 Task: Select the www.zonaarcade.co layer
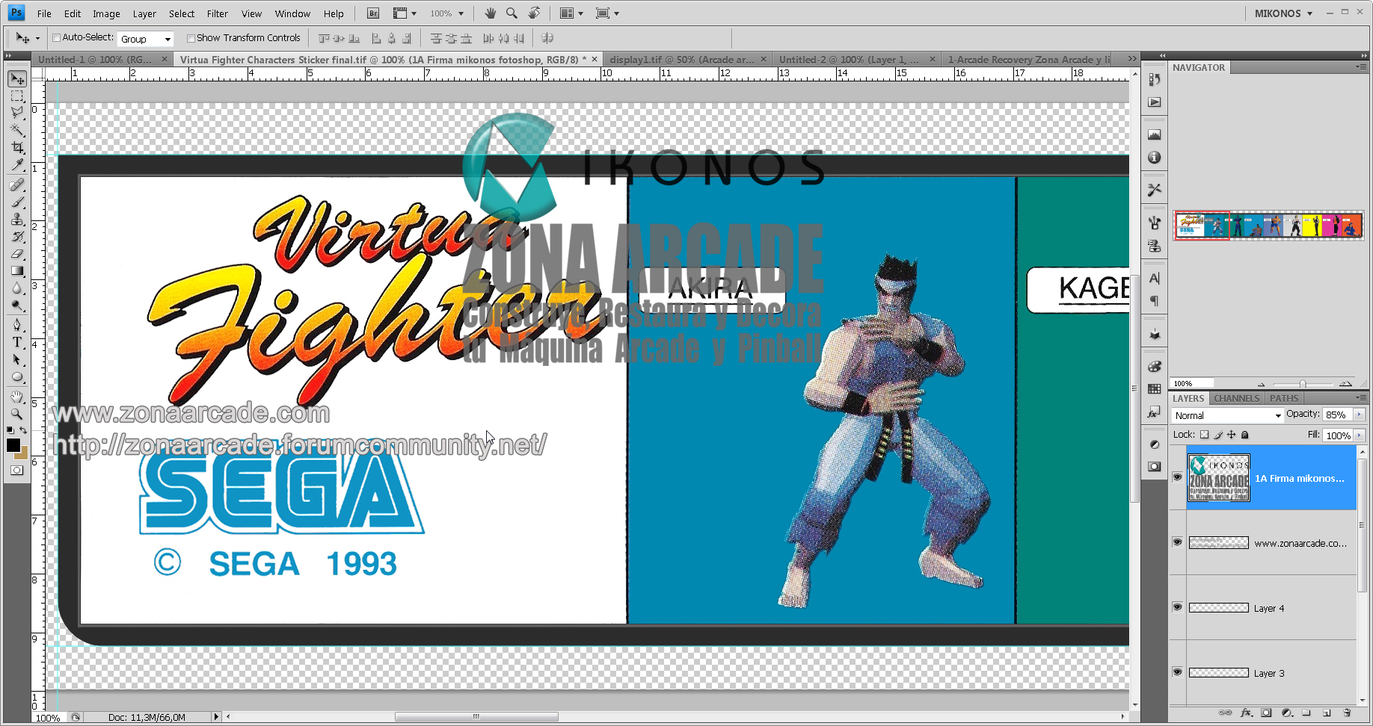pos(1300,543)
